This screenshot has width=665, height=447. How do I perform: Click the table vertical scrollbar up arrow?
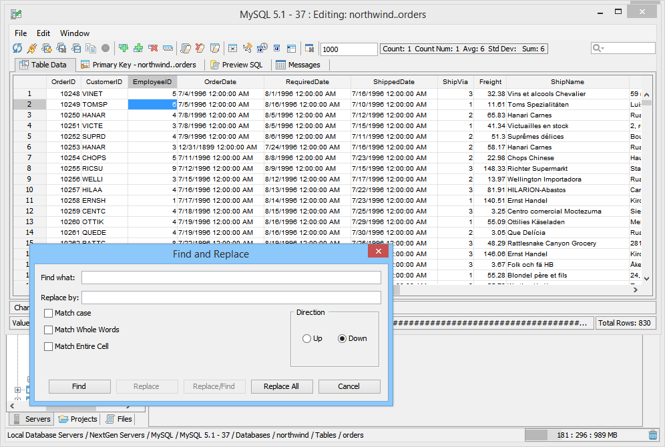coord(646,95)
